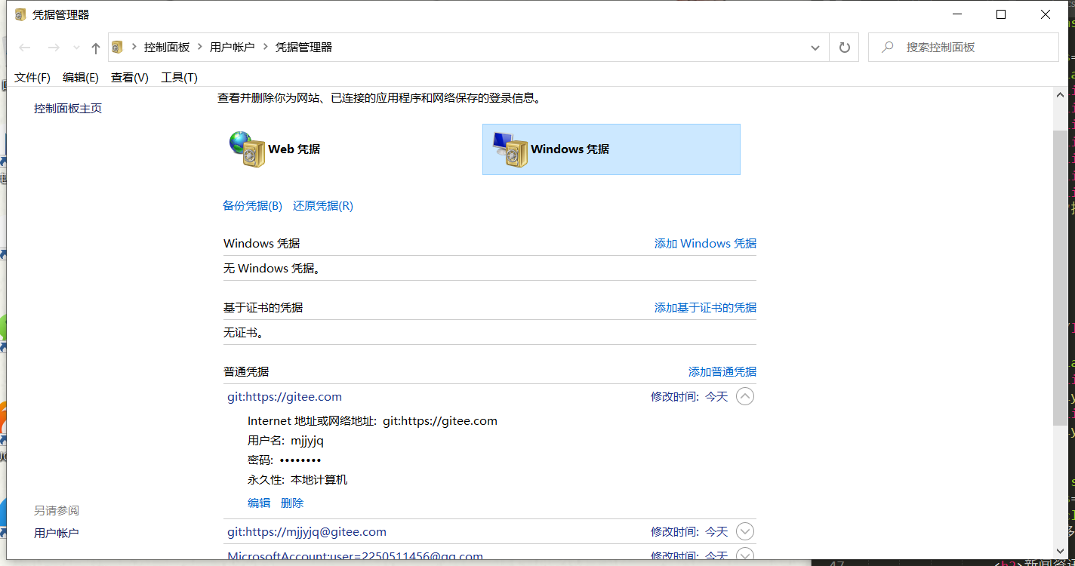Click 还原凭据(R) link

(323, 206)
